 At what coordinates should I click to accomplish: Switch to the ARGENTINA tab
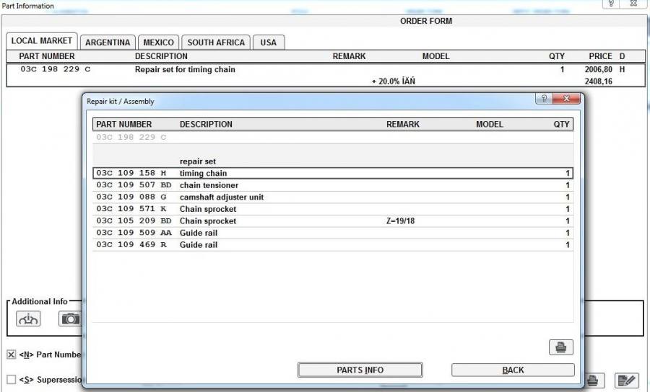(x=108, y=43)
